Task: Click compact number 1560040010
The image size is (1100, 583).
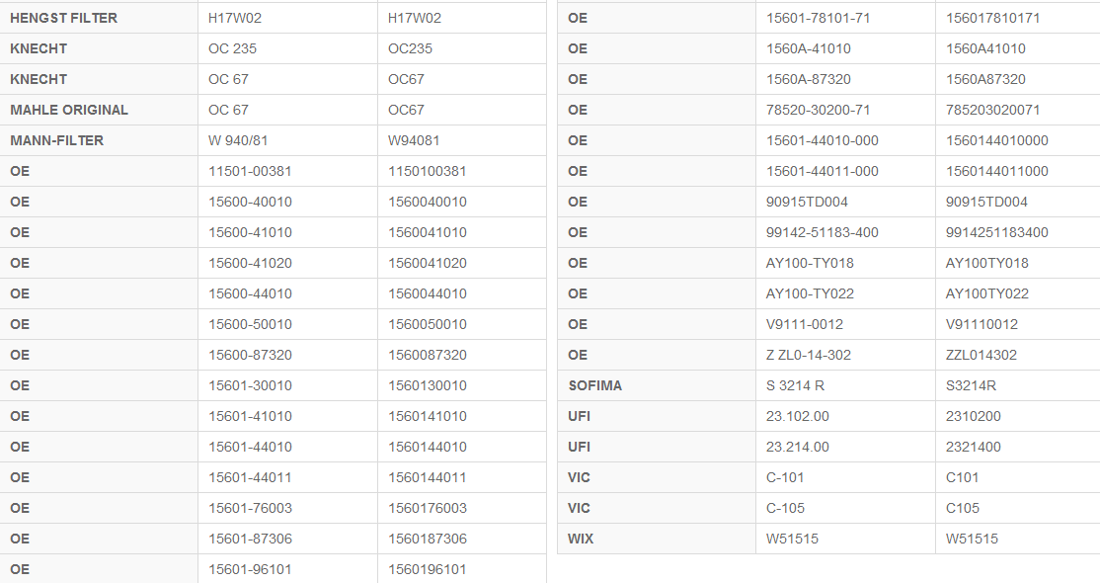Action: click(x=428, y=202)
